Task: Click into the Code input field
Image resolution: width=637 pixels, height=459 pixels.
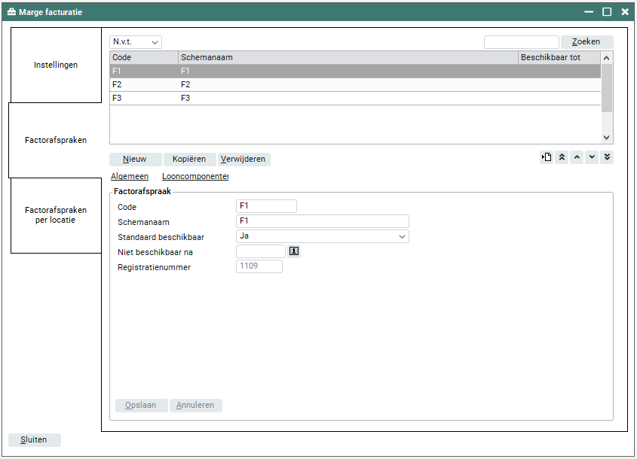Action: point(266,206)
